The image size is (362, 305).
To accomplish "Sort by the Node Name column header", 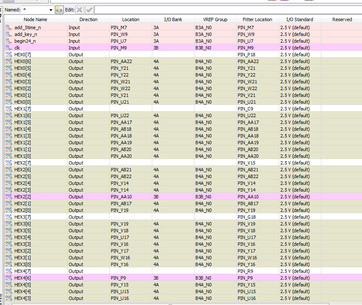I will [x=35, y=19].
